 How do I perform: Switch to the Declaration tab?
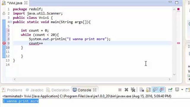(x=58, y=90)
